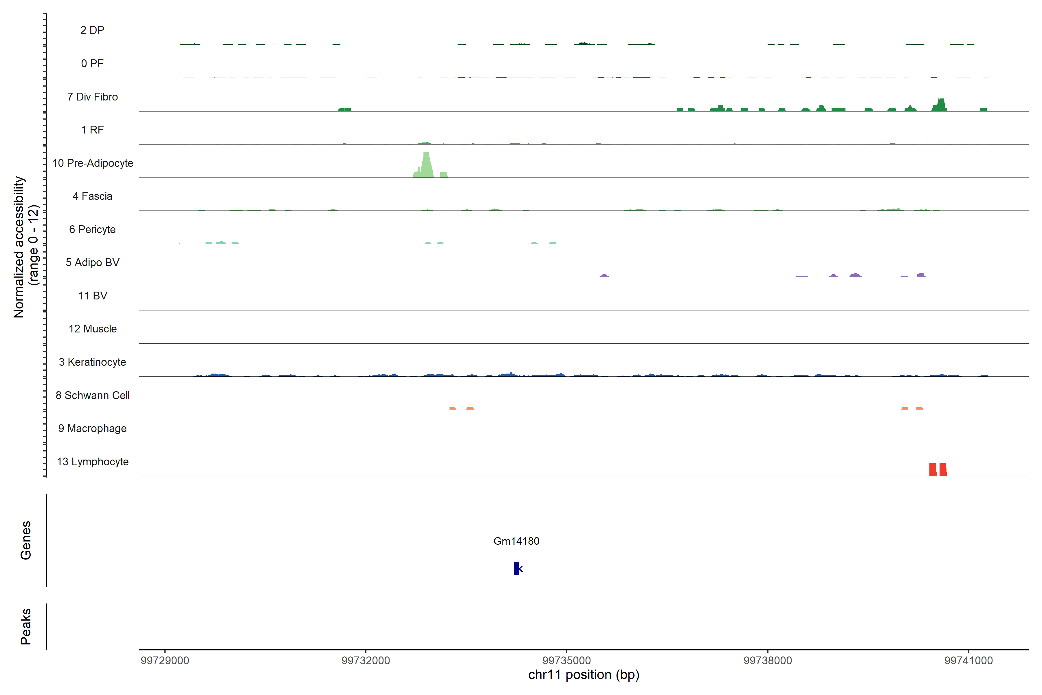This screenshot has width=1042, height=695.
Task: Click the Genes panel label
Action: point(26,540)
